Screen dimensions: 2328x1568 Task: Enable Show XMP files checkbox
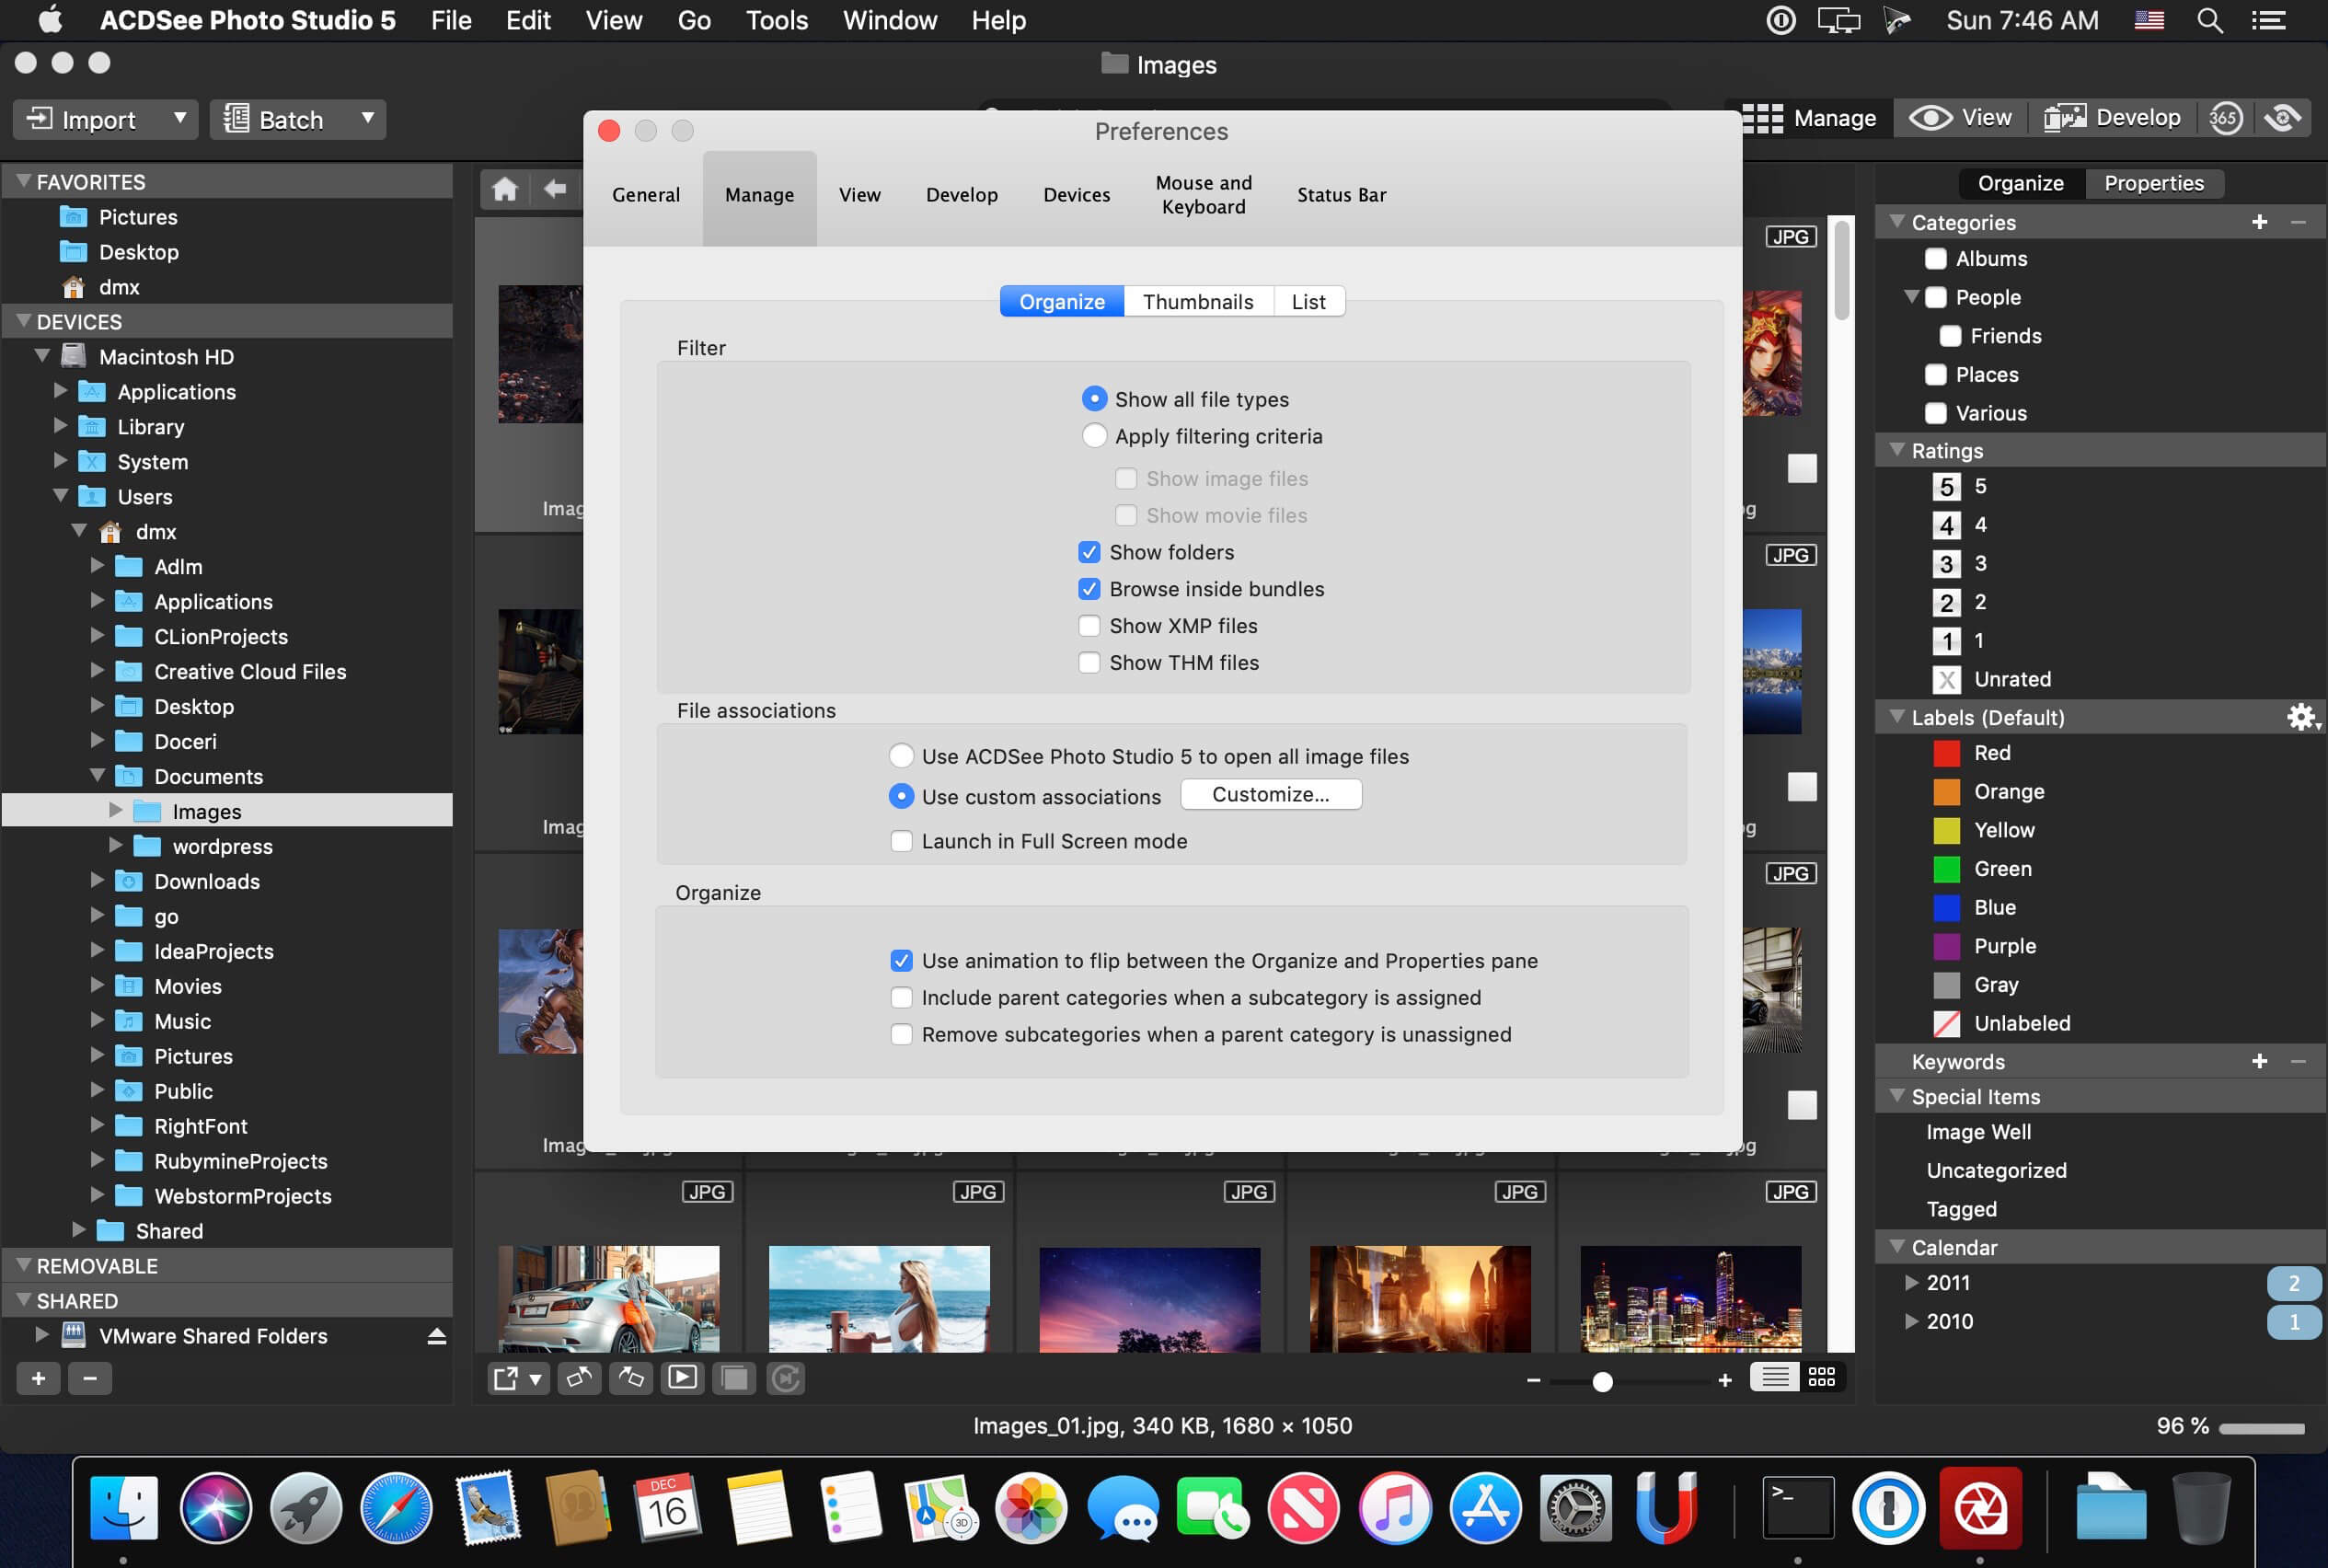[1086, 625]
